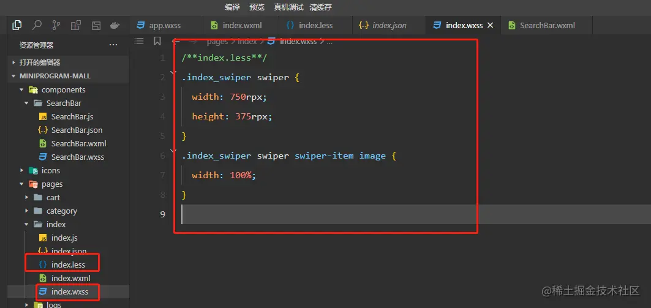The height and width of the screenshot is (308, 651).
Task: Click line number 9 in the gutter
Action: [162, 214]
